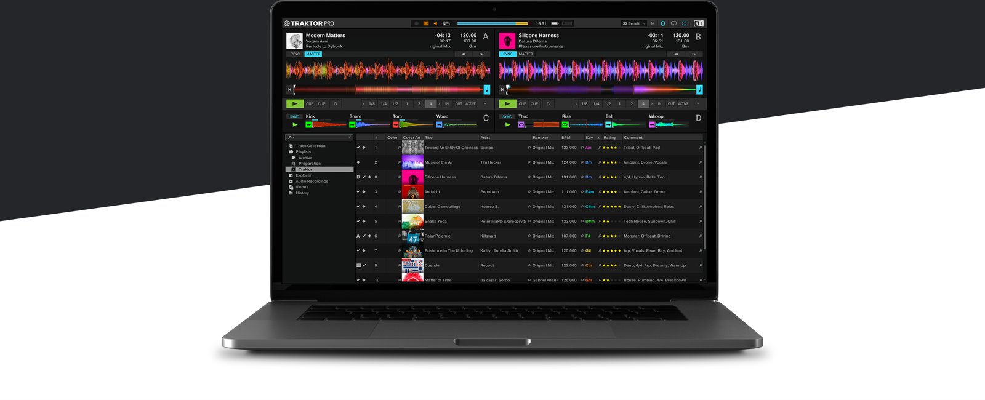Click Deck B track overview stripe
The height and width of the screenshot is (400, 985).
tap(601, 90)
